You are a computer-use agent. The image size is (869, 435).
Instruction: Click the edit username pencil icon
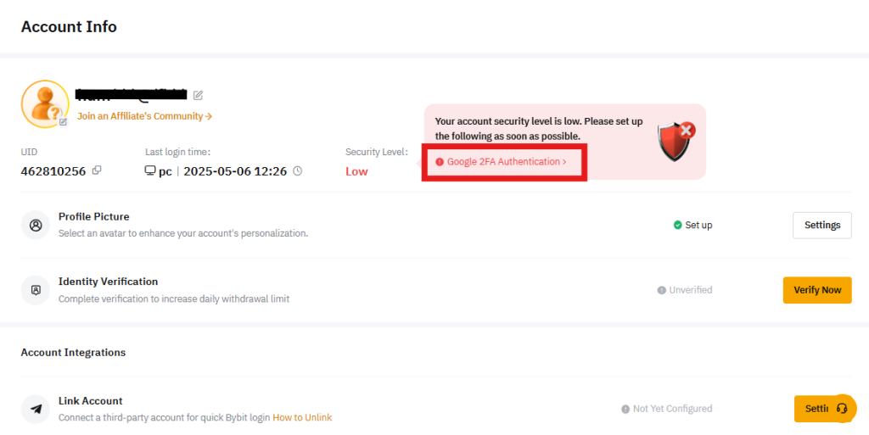tap(198, 95)
